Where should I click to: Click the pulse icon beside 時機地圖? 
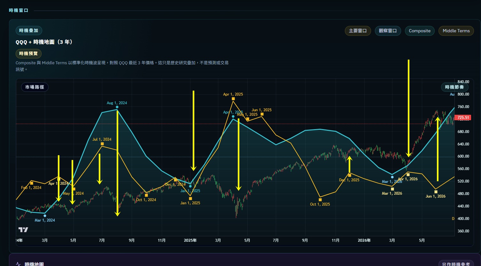(18, 264)
